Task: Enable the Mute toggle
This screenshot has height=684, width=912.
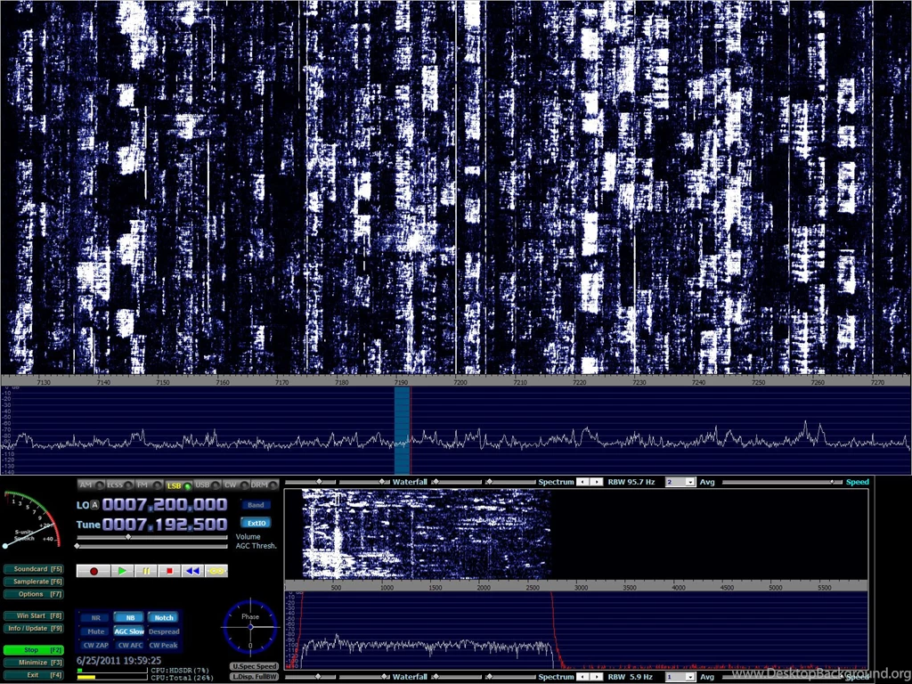Action: [x=96, y=631]
